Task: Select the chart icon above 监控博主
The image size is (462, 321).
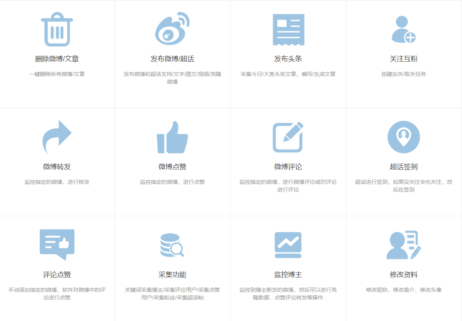Action: pos(289,245)
